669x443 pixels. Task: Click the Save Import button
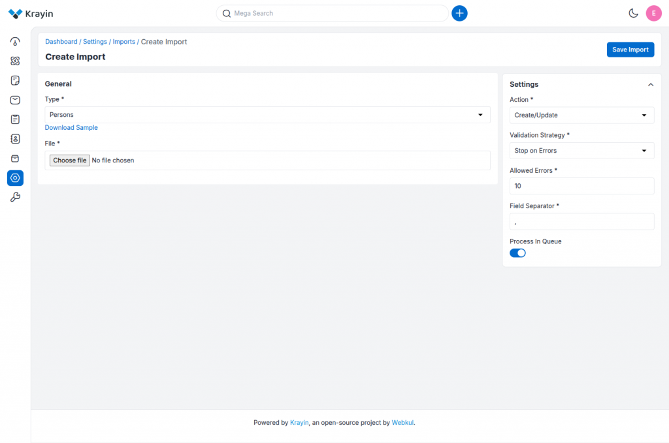pos(630,50)
